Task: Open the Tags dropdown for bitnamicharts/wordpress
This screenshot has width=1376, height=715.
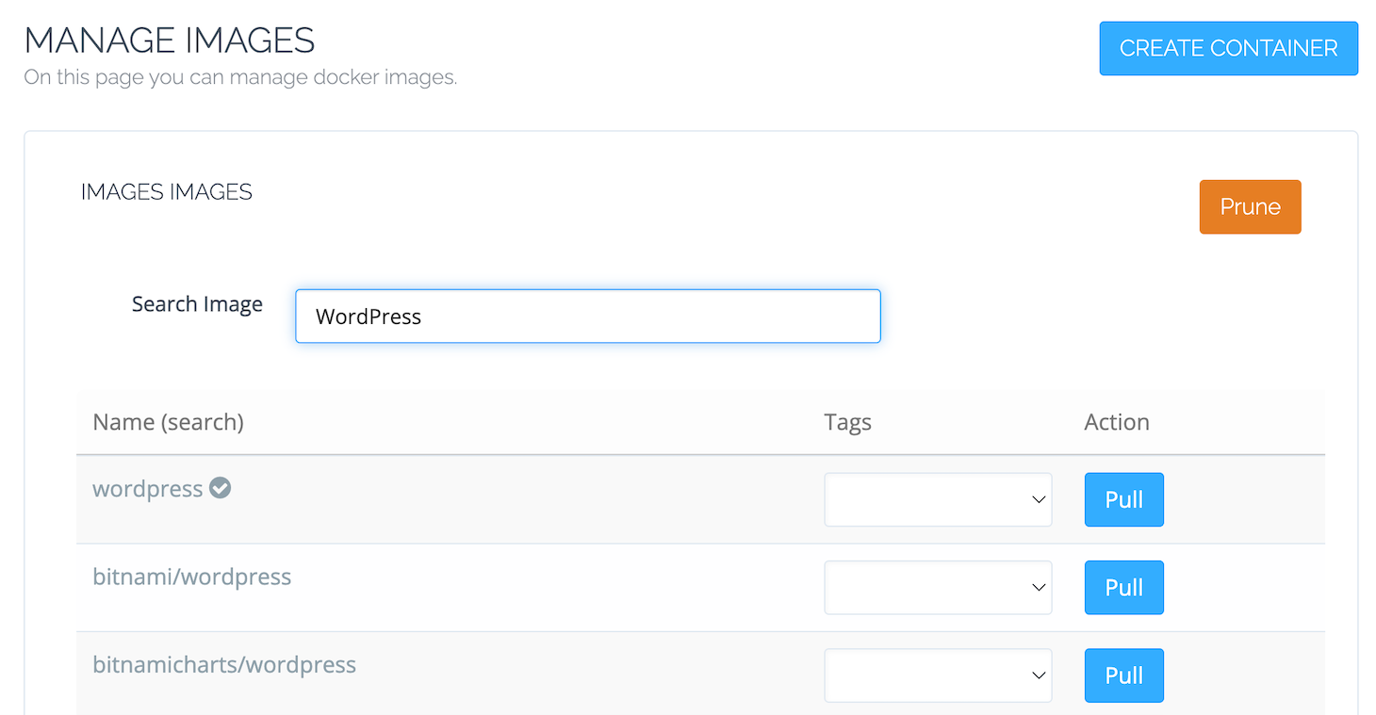Action: point(938,675)
